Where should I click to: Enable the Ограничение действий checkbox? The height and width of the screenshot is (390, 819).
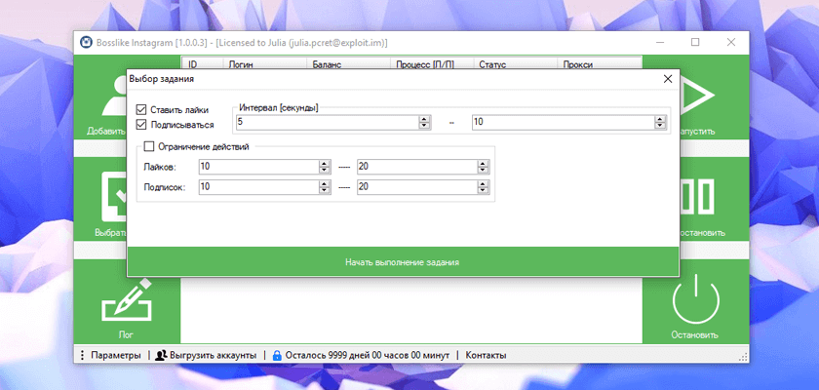149,146
